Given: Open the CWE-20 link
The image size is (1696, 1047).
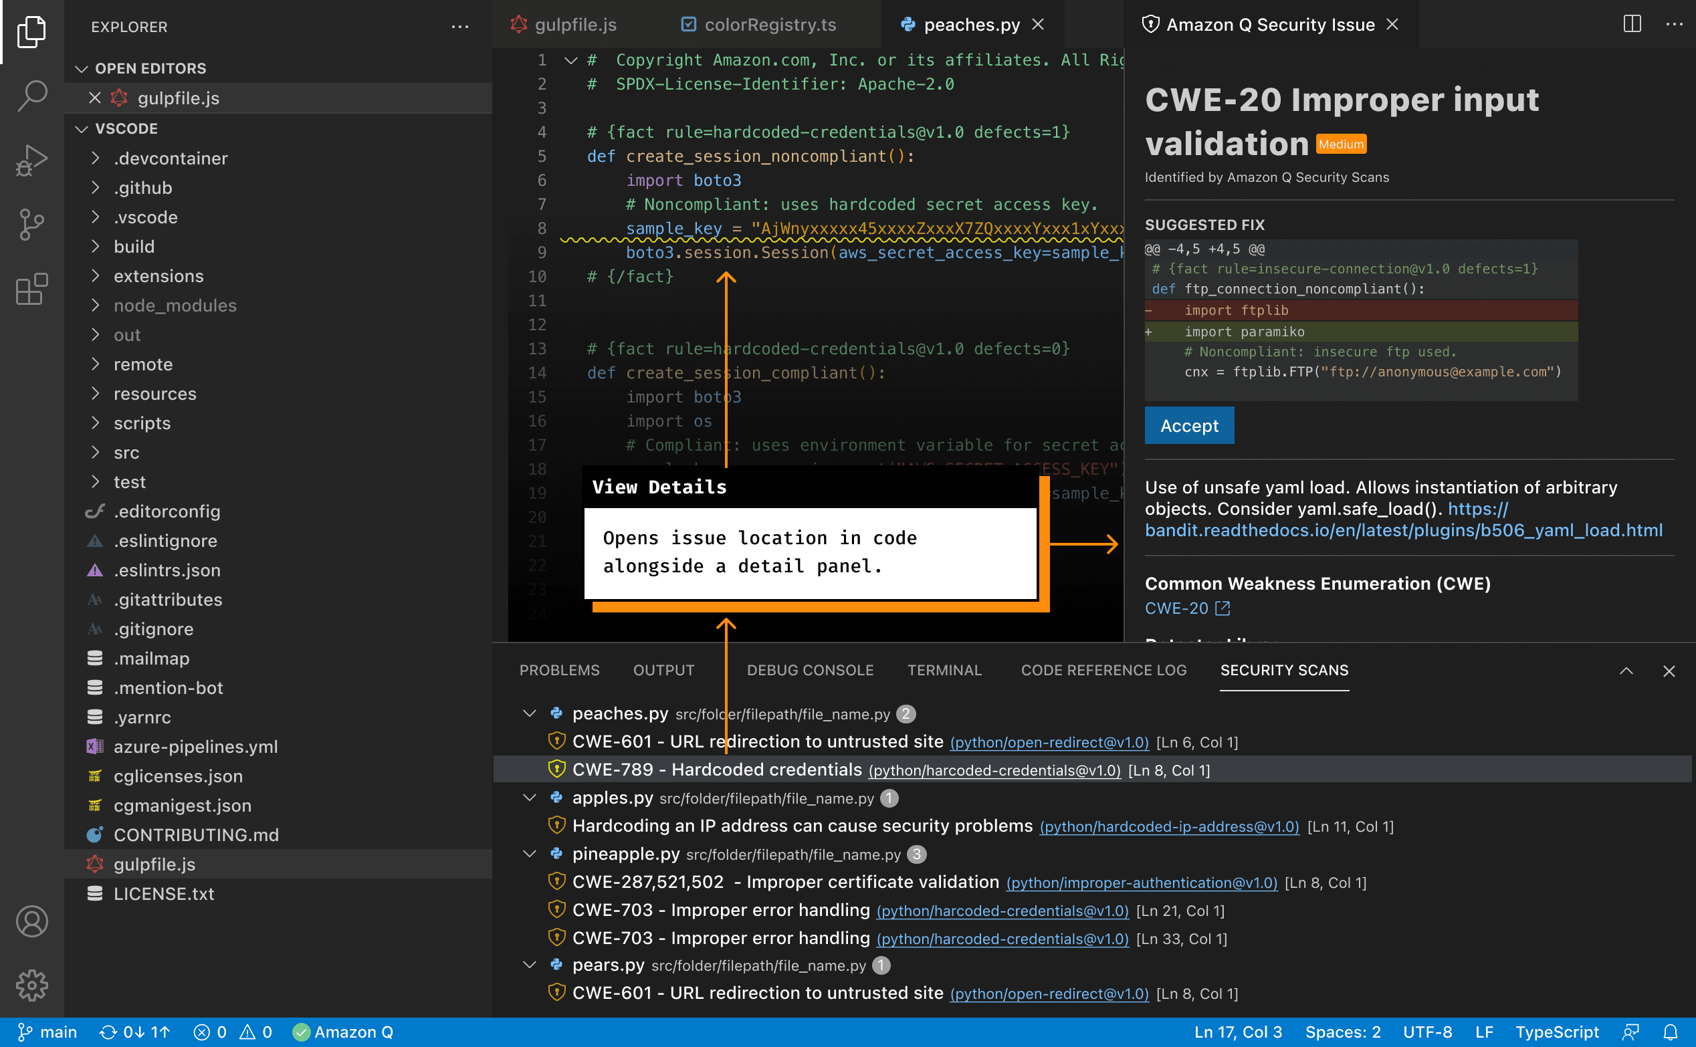Looking at the screenshot, I should point(1176,608).
